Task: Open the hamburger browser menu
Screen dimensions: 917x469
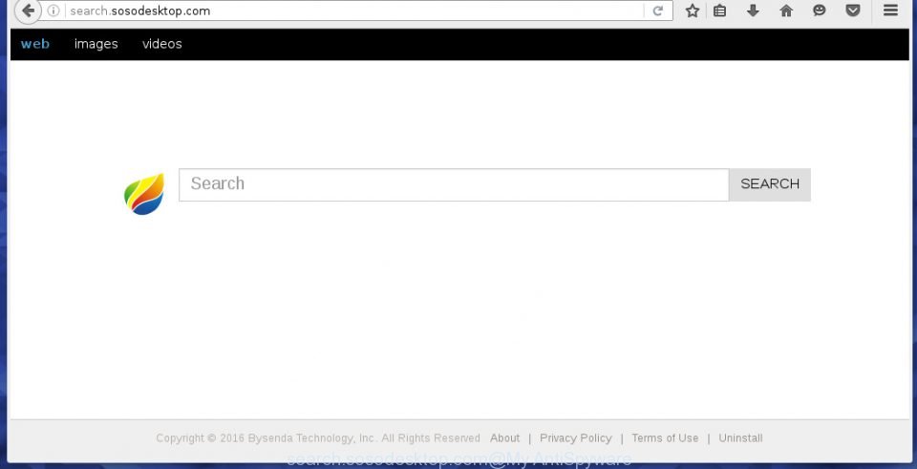Action: (890, 10)
